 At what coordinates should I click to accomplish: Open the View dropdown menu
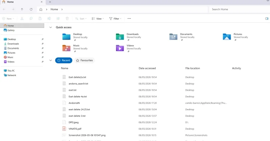[x=98, y=19]
